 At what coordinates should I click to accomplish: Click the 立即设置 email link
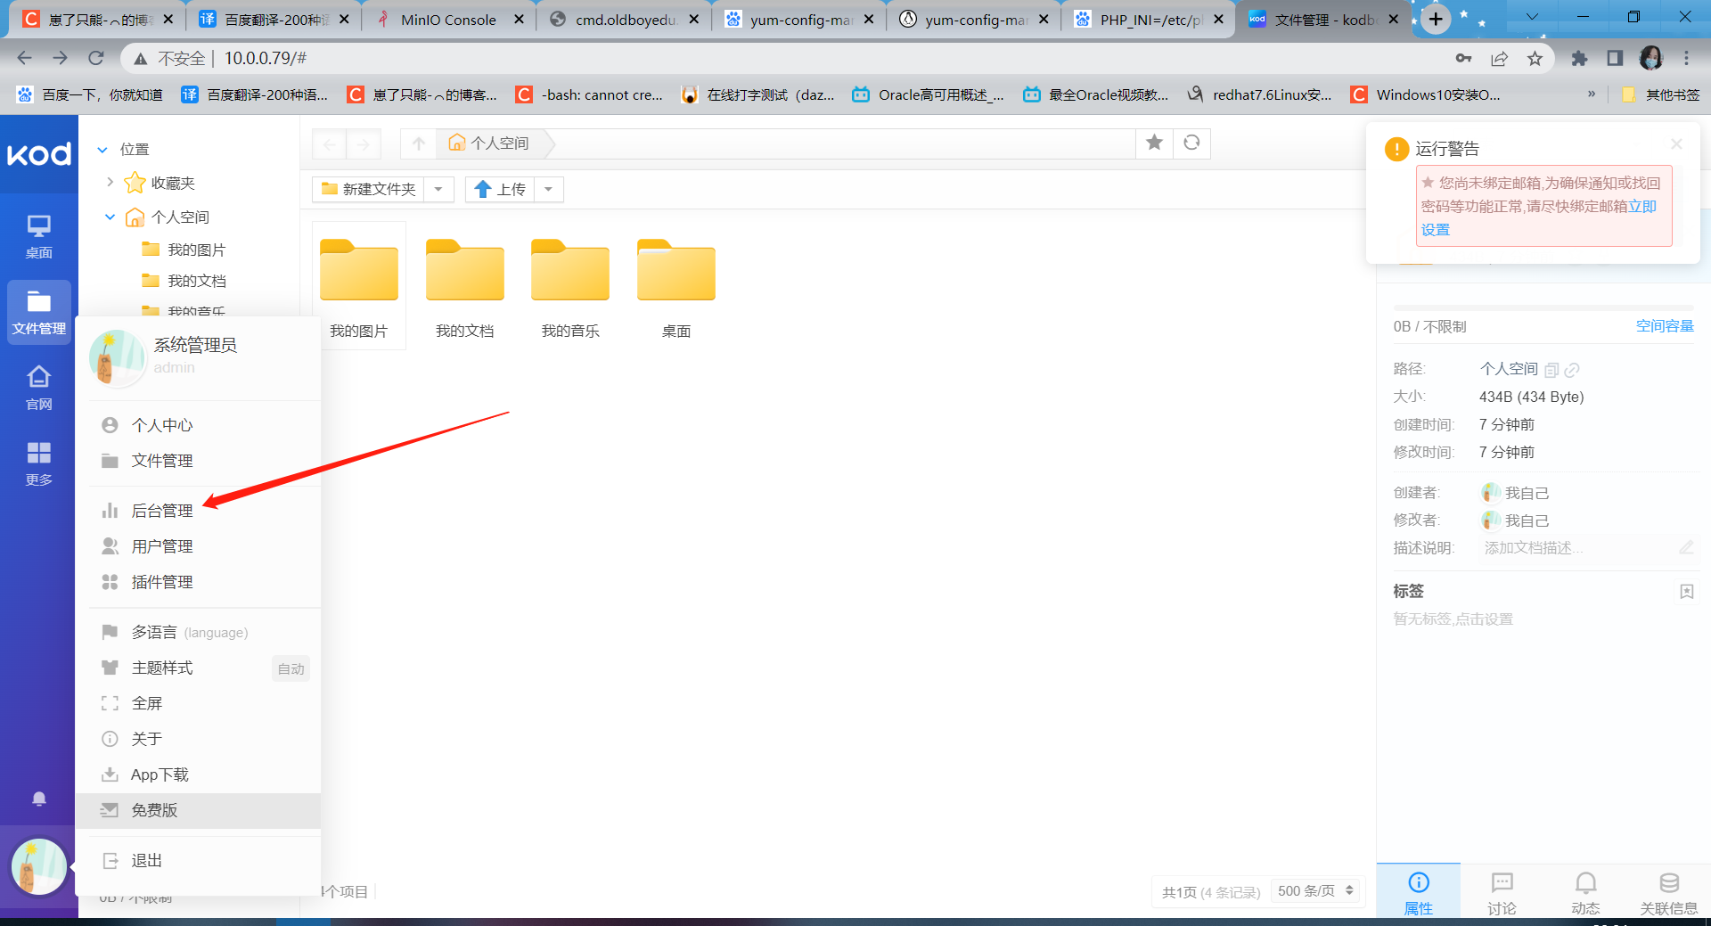click(1642, 207)
